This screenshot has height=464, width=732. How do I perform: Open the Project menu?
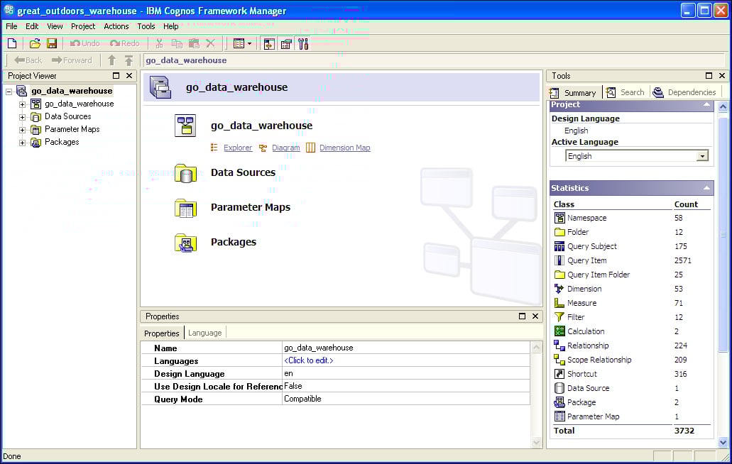pyautogui.click(x=82, y=26)
